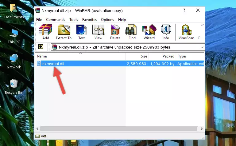The image size is (236, 146).
Task: Click the question mark help button
Action: point(184,10)
